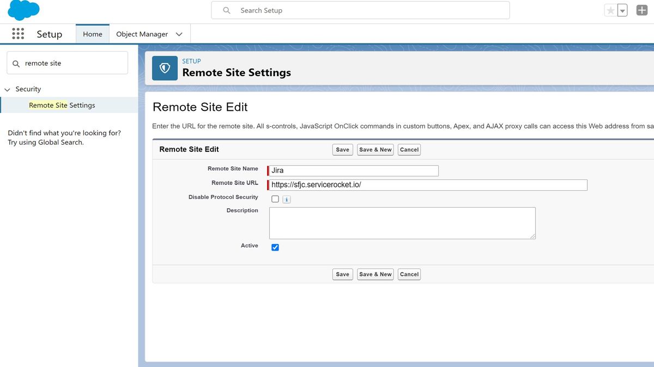The width and height of the screenshot is (654, 367).
Task: Click Save & New at the bottom
Action: click(375, 274)
